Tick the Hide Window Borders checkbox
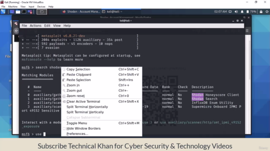Image resolution: width=270 pixels, height=151 pixels. [x=64, y=128]
